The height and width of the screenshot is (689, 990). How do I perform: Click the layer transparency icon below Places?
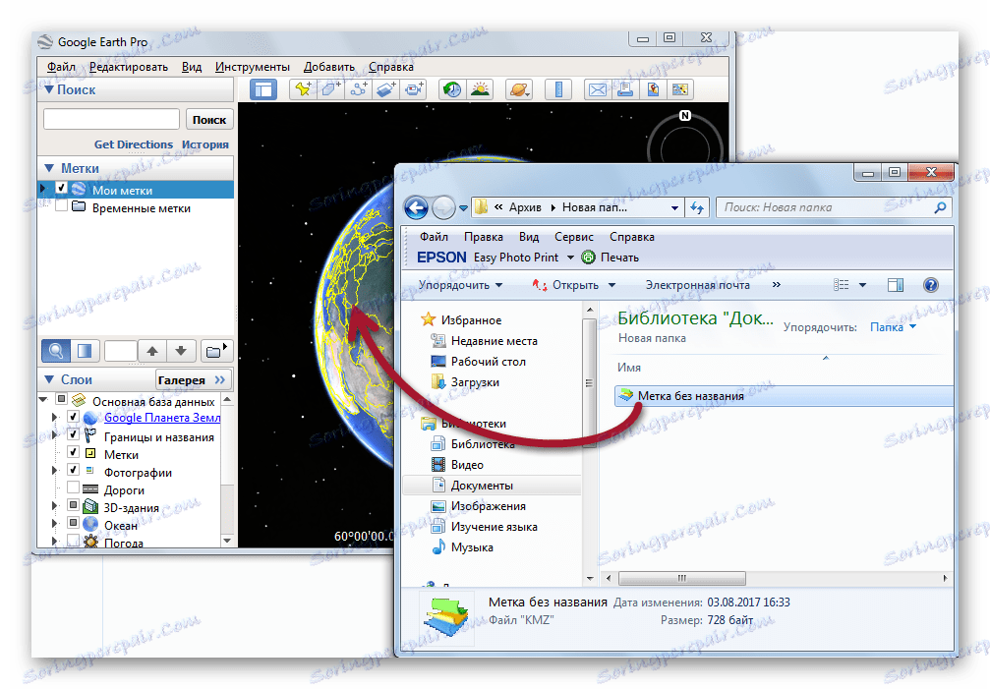(84, 350)
